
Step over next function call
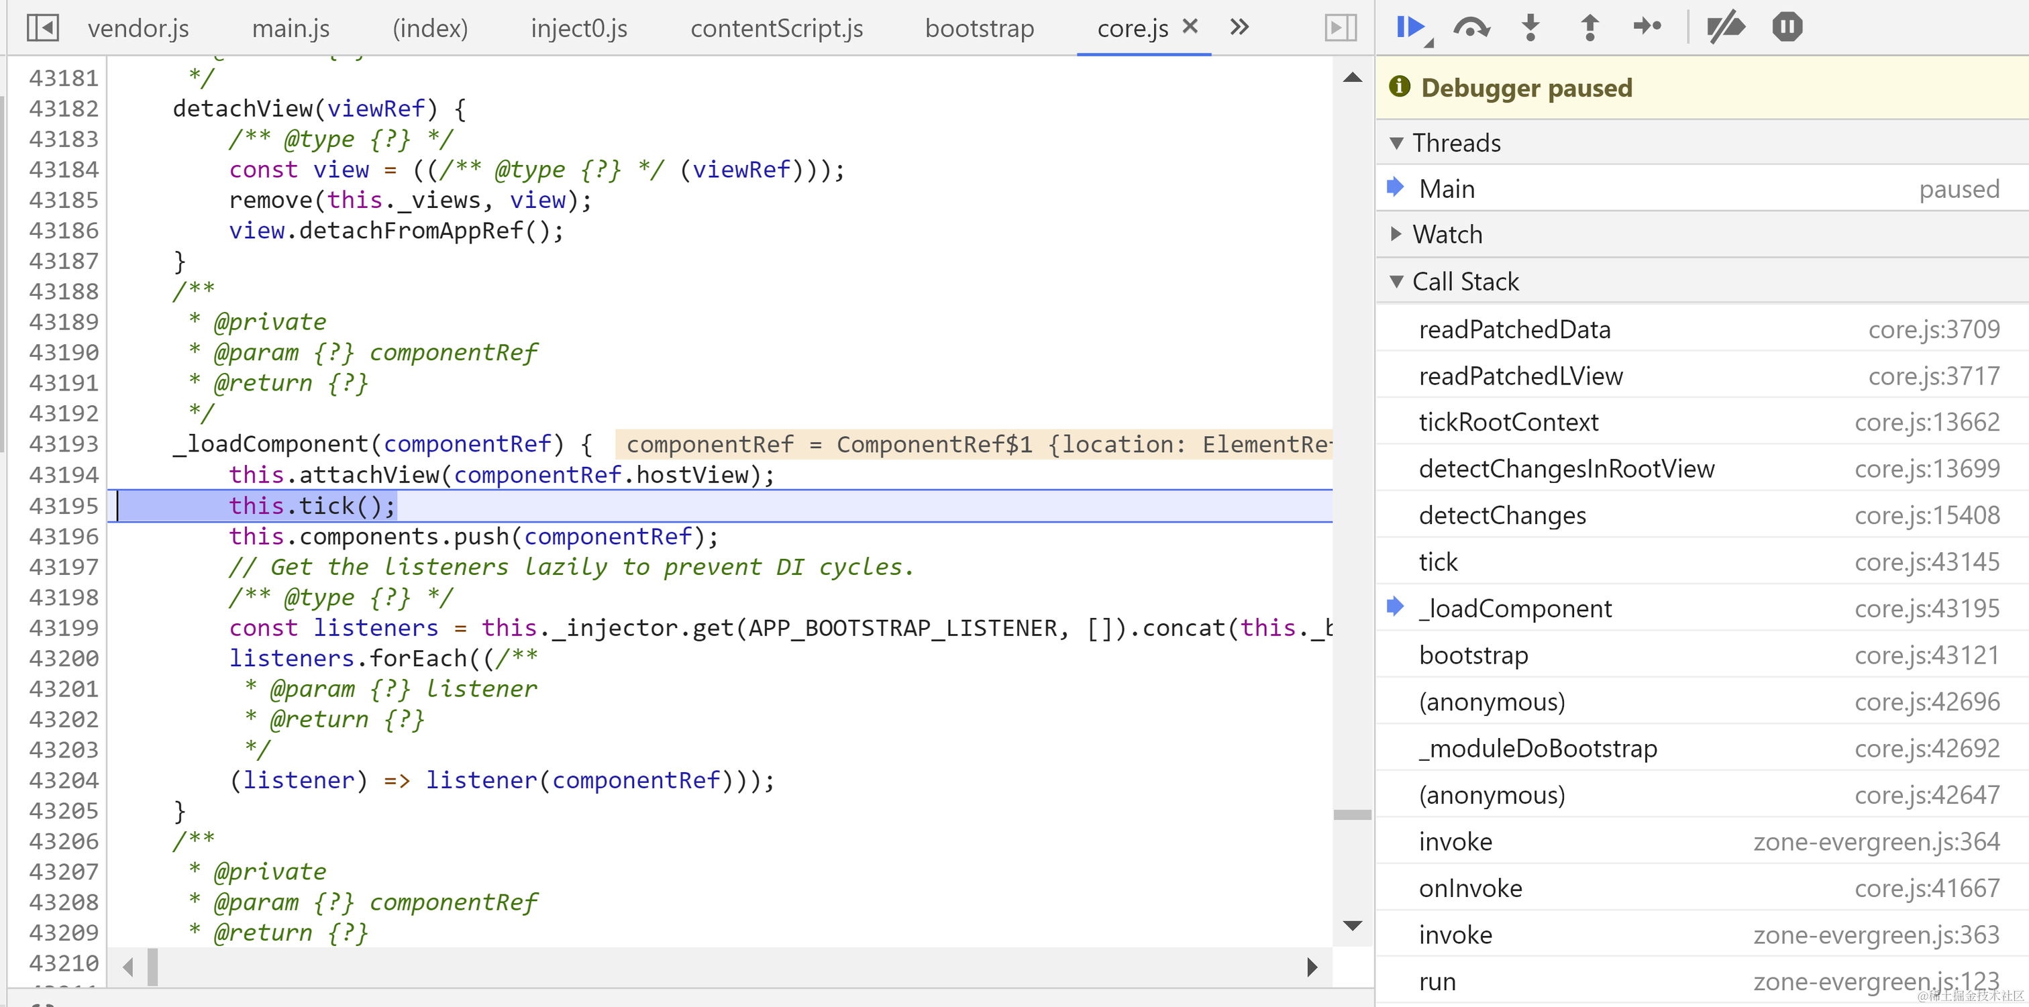point(1471,28)
